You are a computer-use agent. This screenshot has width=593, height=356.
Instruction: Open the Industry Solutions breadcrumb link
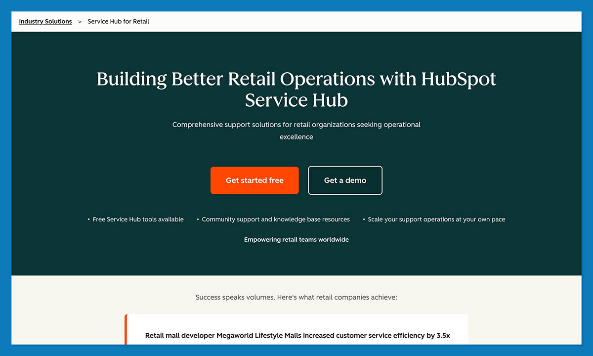click(45, 22)
